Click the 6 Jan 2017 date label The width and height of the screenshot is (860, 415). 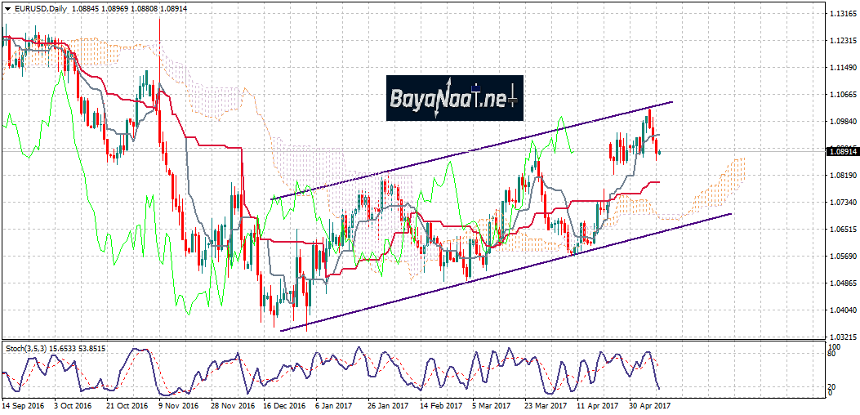coord(335,404)
